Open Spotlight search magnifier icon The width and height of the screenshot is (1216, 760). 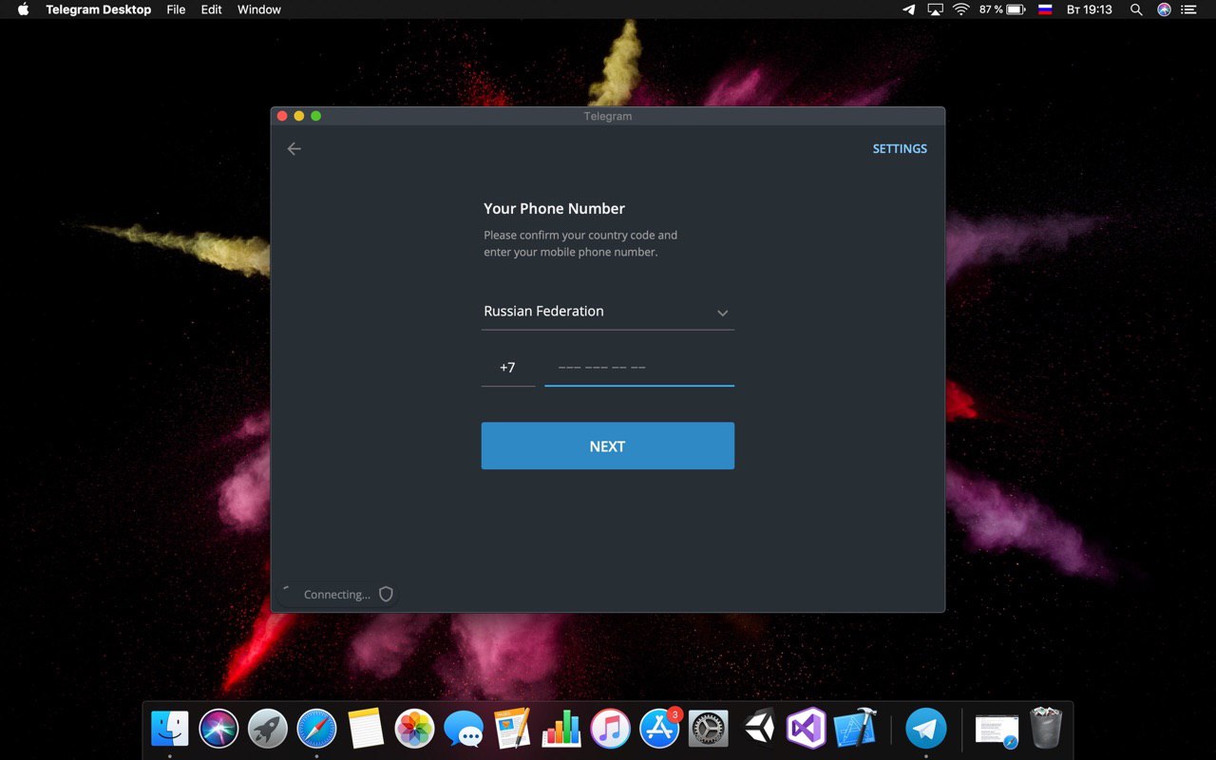1136,9
